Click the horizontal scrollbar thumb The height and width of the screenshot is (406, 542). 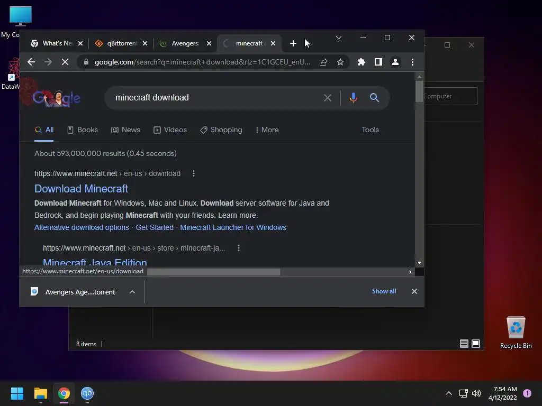click(213, 272)
